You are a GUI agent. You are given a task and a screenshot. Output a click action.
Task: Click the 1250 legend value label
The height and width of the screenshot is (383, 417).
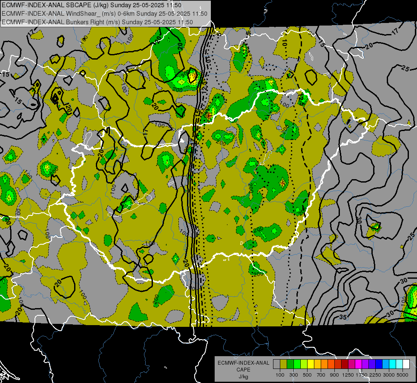tap(348, 375)
